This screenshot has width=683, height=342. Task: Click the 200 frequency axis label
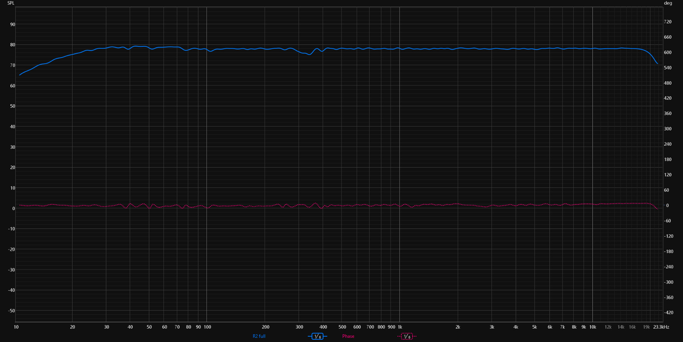(266, 327)
